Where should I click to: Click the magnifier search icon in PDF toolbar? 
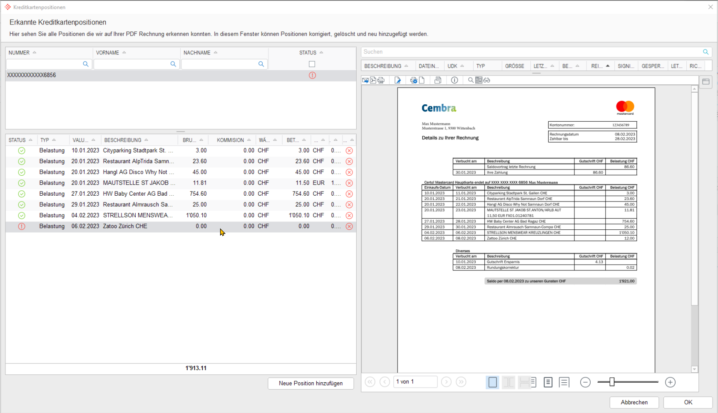[x=470, y=80]
